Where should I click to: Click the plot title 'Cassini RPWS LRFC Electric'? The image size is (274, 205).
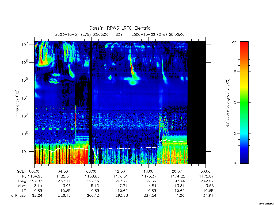(x=120, y=28)
